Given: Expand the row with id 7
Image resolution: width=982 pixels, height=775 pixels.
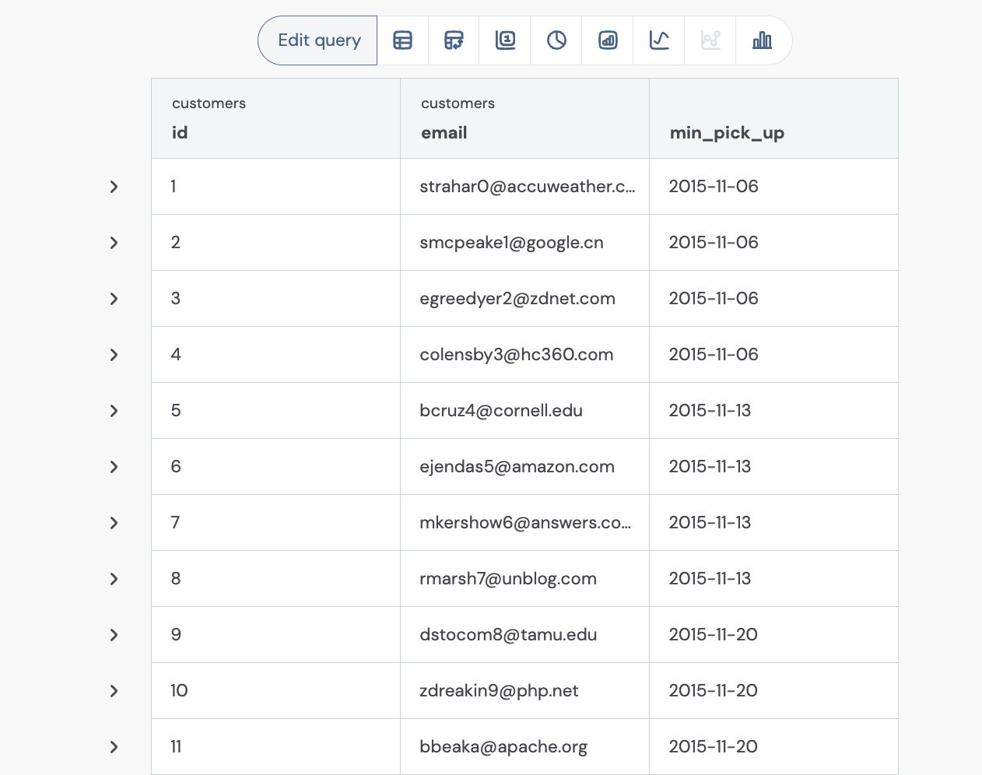Looking at the screenshot, I should [x=114, y=523].
